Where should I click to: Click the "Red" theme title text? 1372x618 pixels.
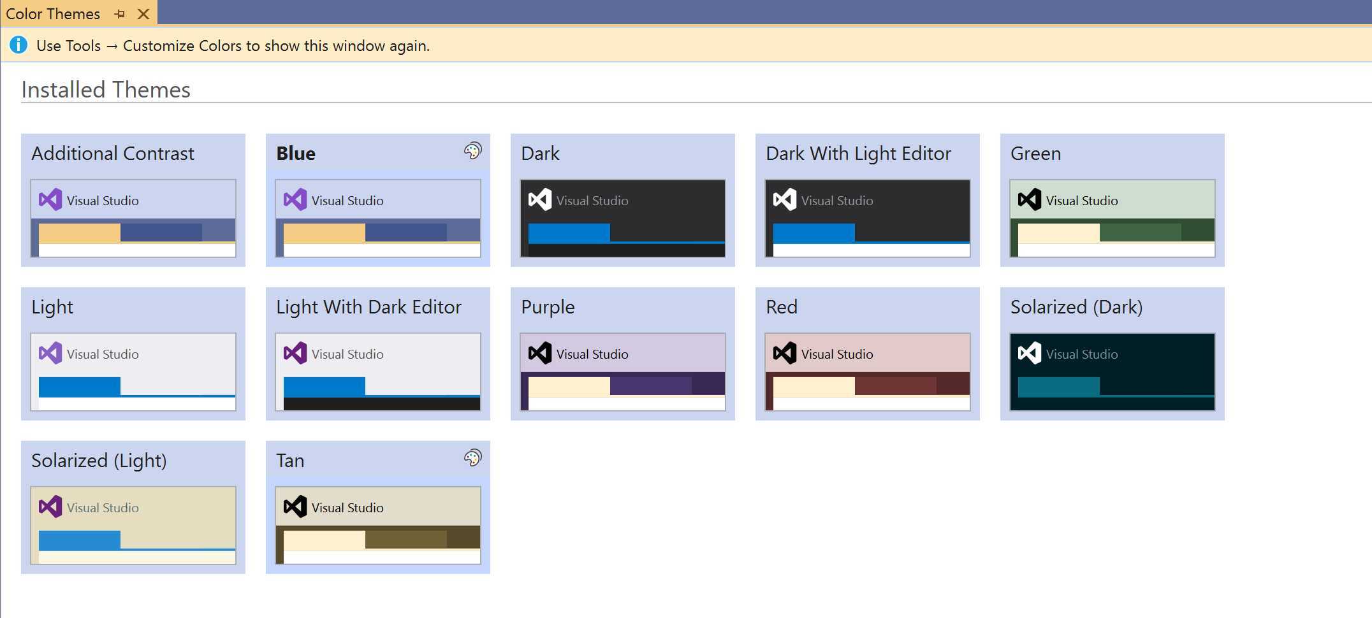tap(782, 307)
